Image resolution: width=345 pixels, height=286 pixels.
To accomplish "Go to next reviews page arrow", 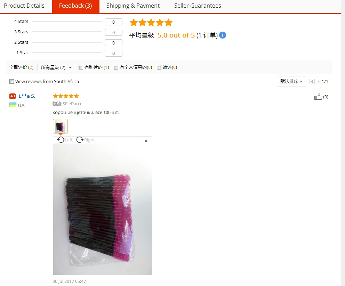I will tap(318, 82).
